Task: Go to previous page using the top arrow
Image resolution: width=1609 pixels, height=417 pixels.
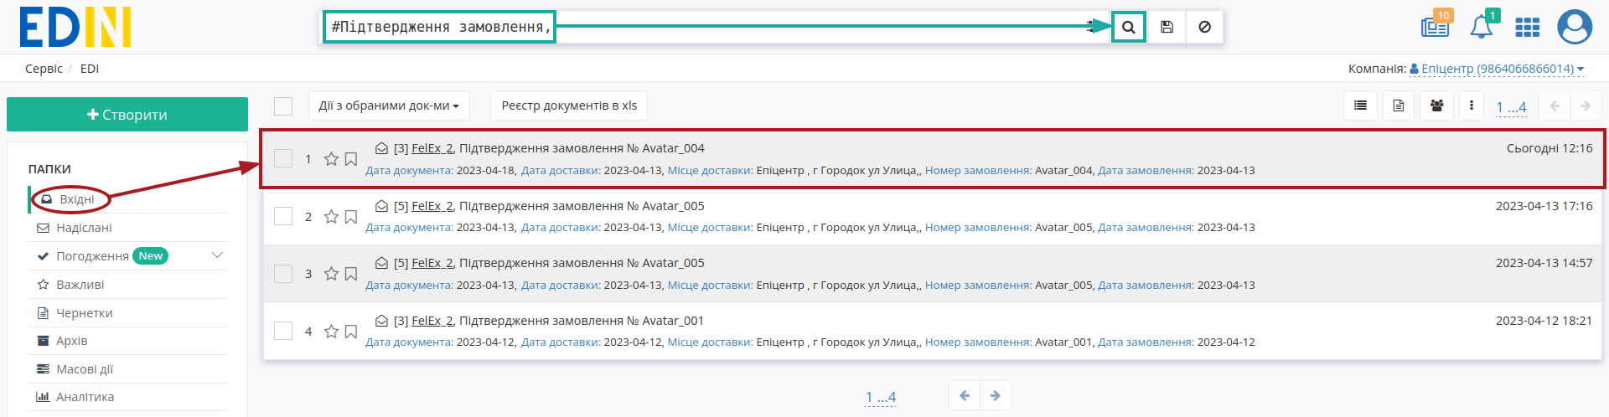Action: 1555,106
